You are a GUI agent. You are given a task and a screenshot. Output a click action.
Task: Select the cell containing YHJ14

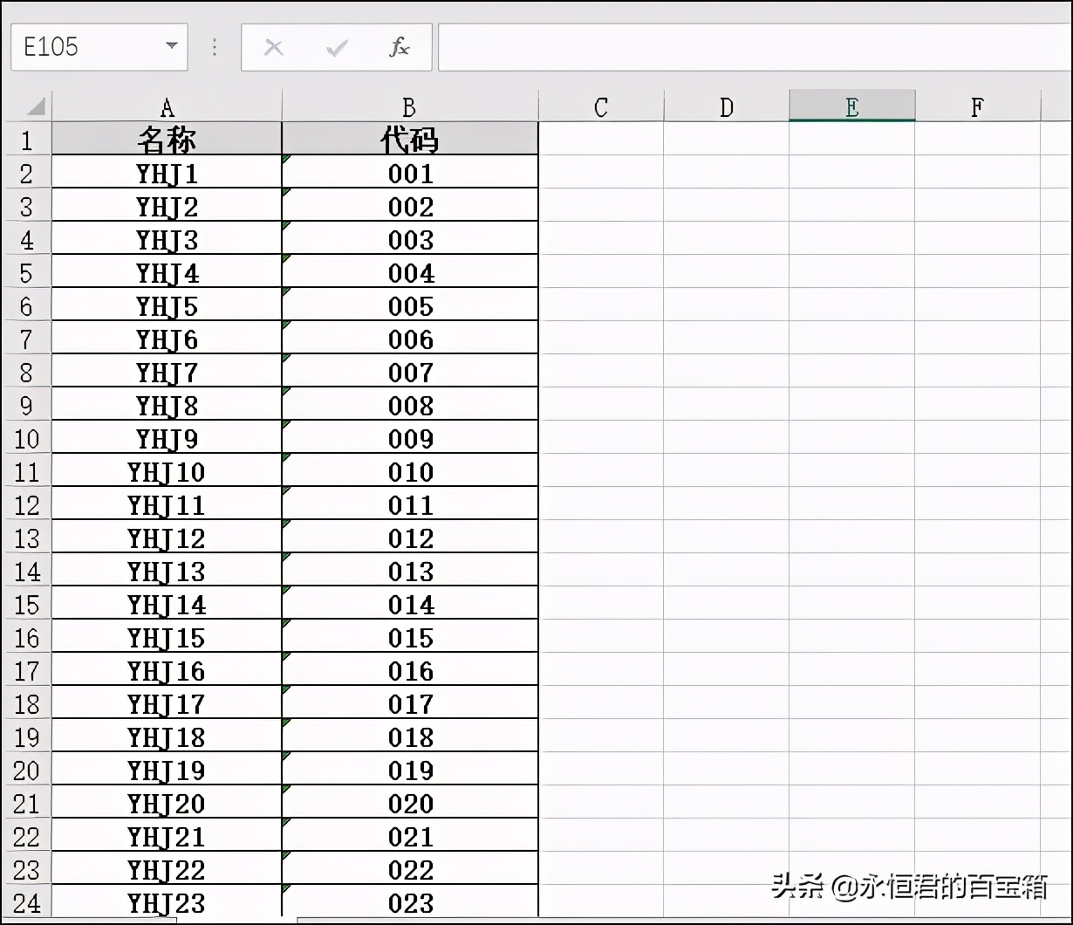click(x=167, y=604)
